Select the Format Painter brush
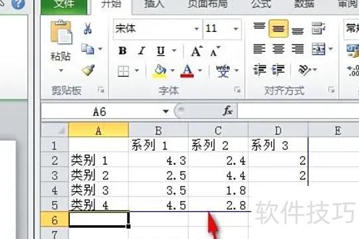 (88, 70)
